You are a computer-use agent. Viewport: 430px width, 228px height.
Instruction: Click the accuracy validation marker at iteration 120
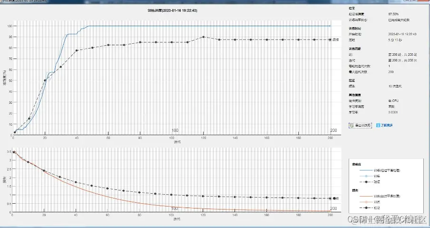tap(203, 37)
